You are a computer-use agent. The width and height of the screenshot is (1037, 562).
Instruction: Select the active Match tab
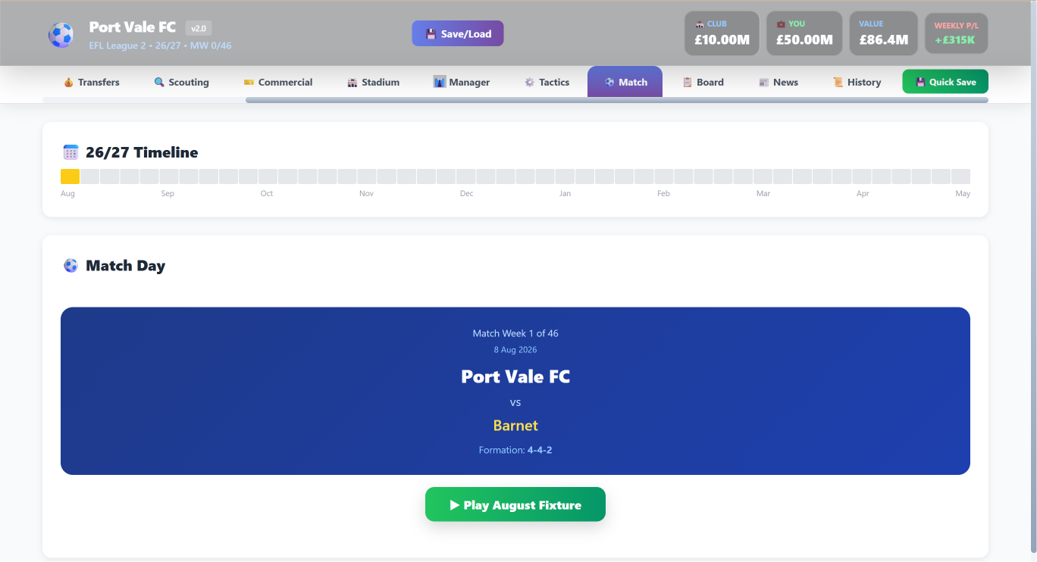(x=625, y=82)
